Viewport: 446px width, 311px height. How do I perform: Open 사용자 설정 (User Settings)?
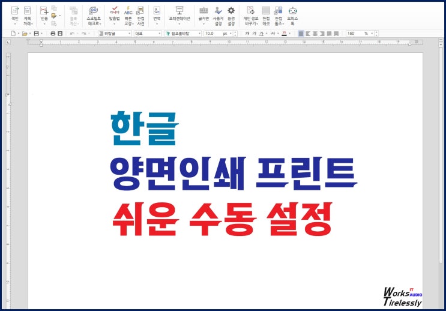(x=218, y=16)
